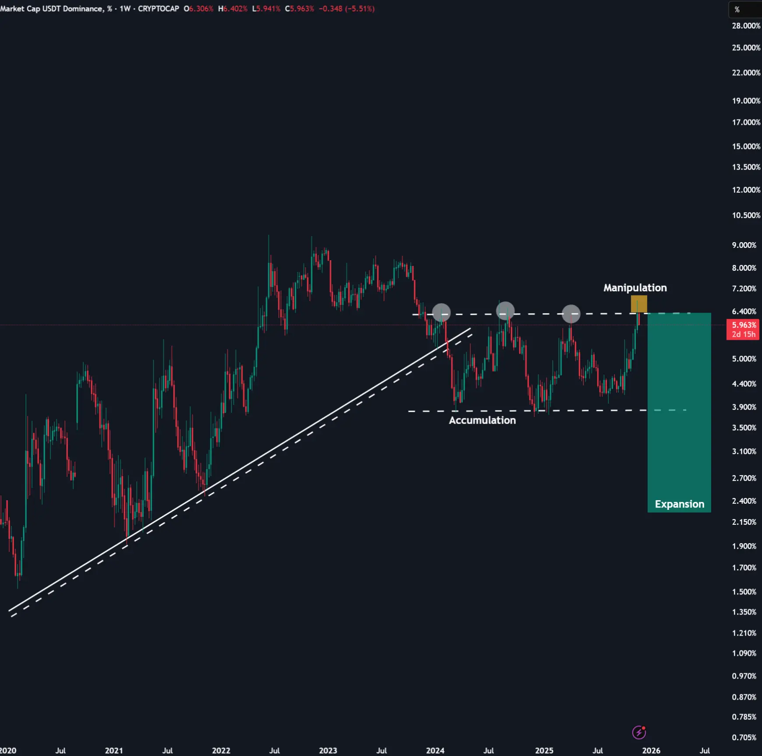Click the 2023 label on the time axis
Image resolution: width=762 pixels, height=756 pixels.
click(x=328, y=750)
